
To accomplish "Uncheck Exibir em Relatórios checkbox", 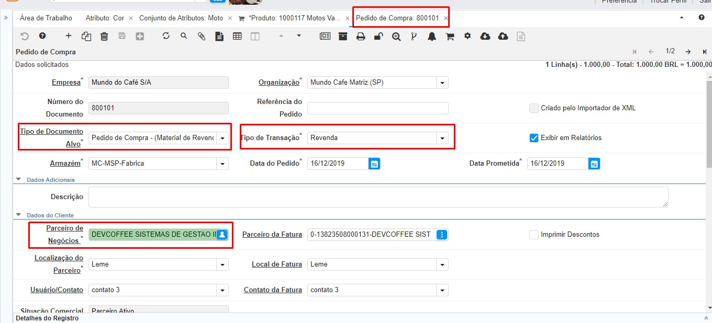I will [533, 138].
